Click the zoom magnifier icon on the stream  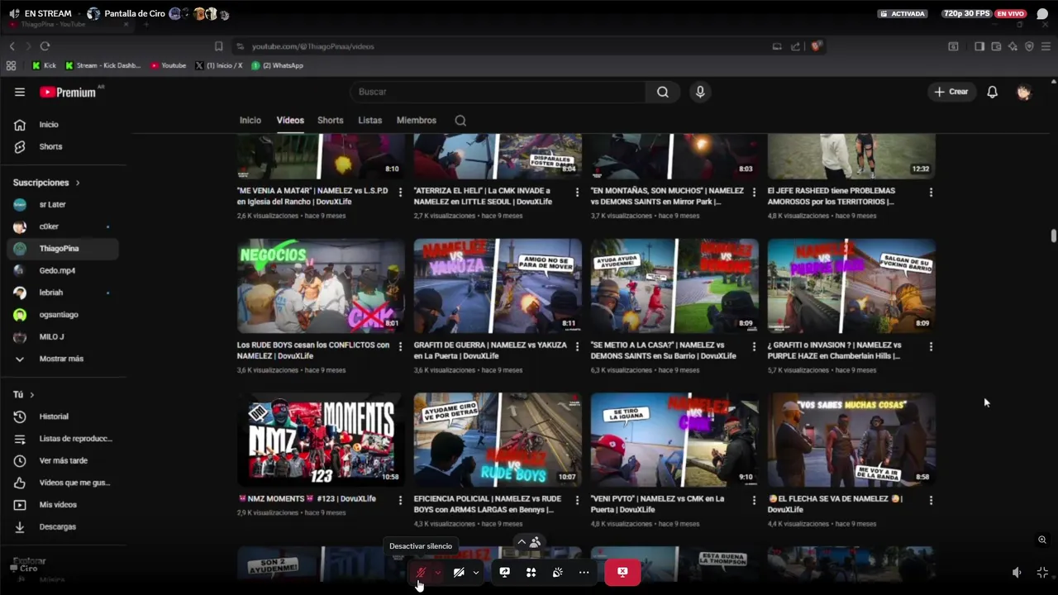click(1042, 540)
